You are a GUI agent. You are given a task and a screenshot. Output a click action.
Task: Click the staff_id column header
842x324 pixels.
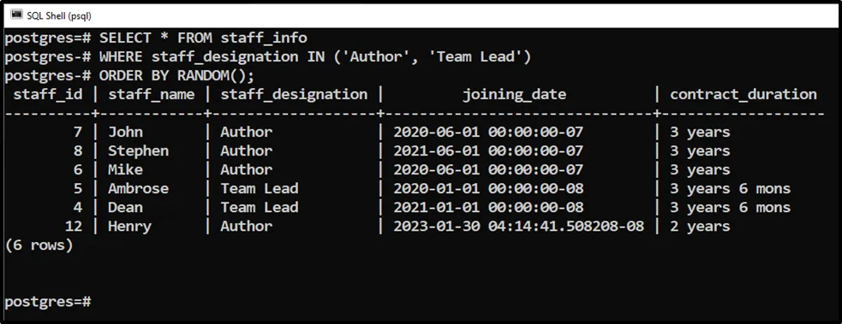point(48,95)
